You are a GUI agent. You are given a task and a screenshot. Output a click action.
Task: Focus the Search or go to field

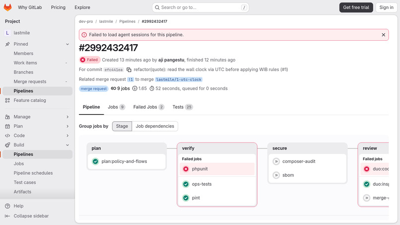click(200, 7)
